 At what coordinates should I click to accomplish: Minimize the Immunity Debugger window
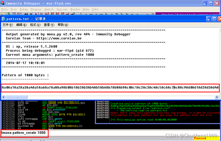coord(205,3)
